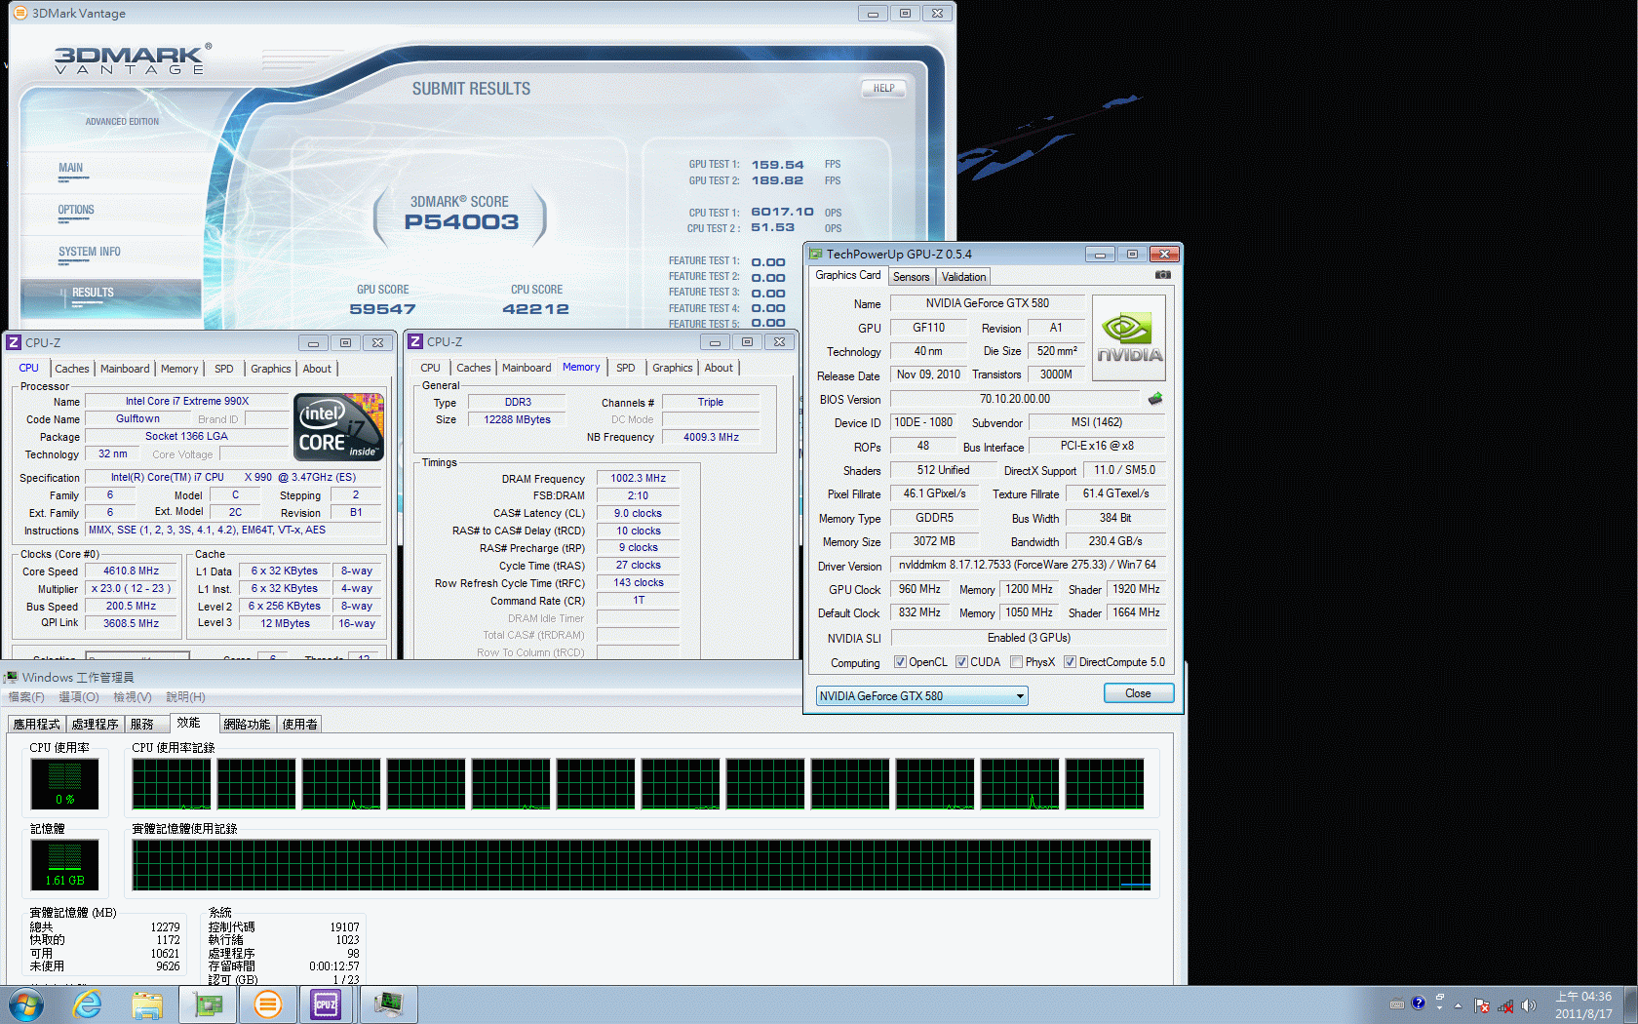The height and width of the screenshot is (1024, 1638).
Task: Go to MAIN section in 3DMark Vantage
Action: (x=70, y=168)
